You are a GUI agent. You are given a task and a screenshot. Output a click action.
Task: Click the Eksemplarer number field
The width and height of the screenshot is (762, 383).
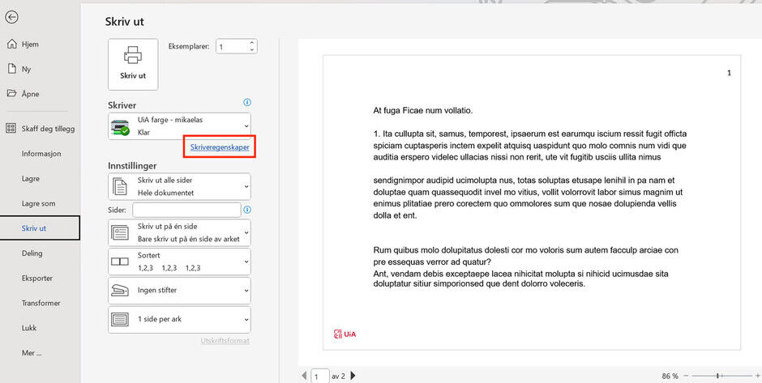coord(233,47)
